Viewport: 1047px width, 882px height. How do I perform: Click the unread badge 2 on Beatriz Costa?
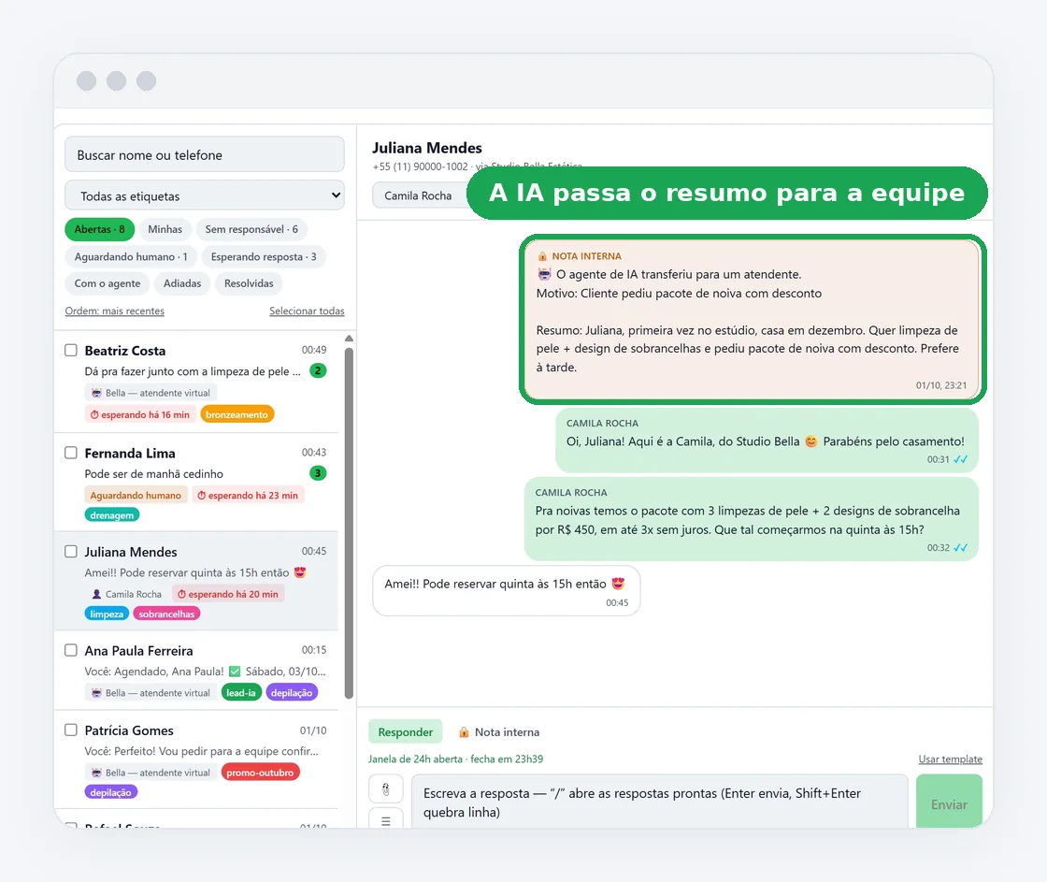click(318, 370)
